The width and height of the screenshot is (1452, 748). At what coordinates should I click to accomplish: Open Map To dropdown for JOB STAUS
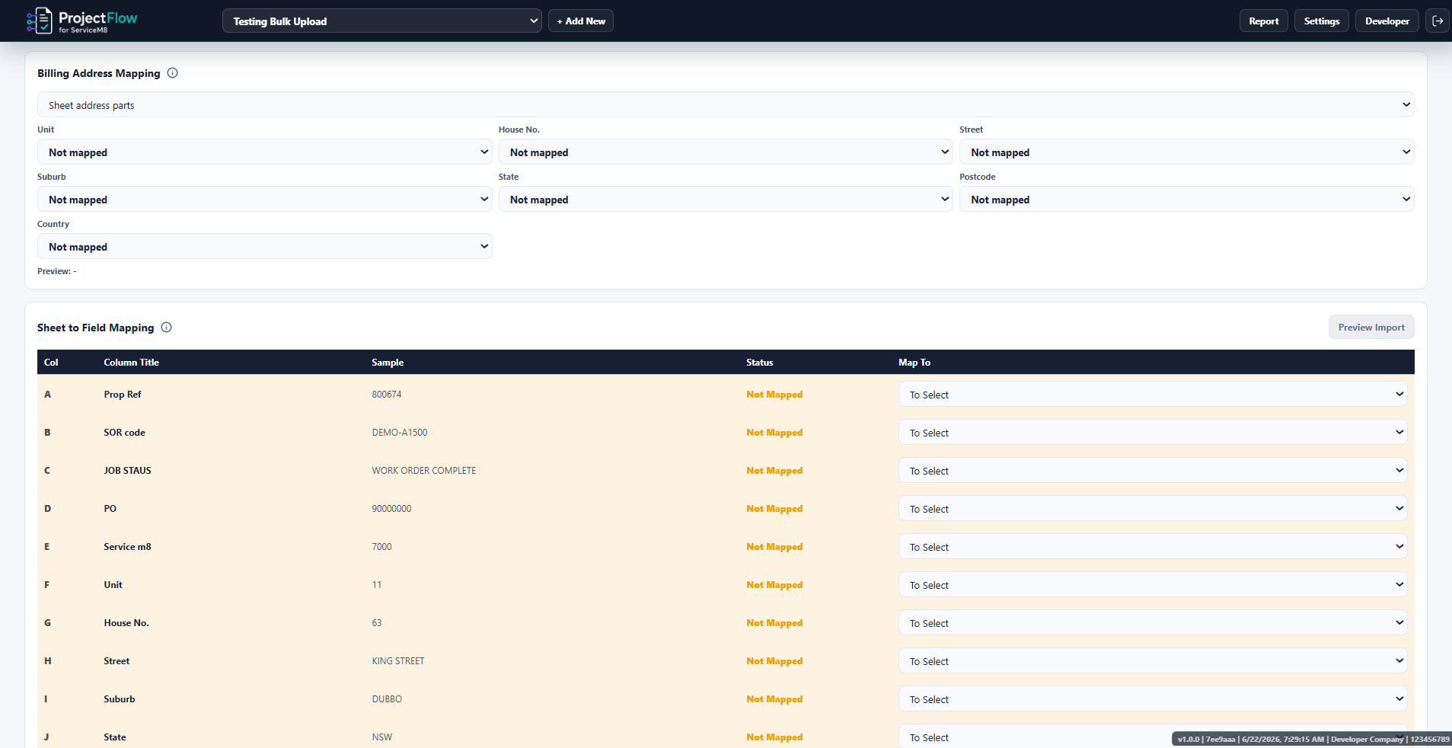(1153, 471)
